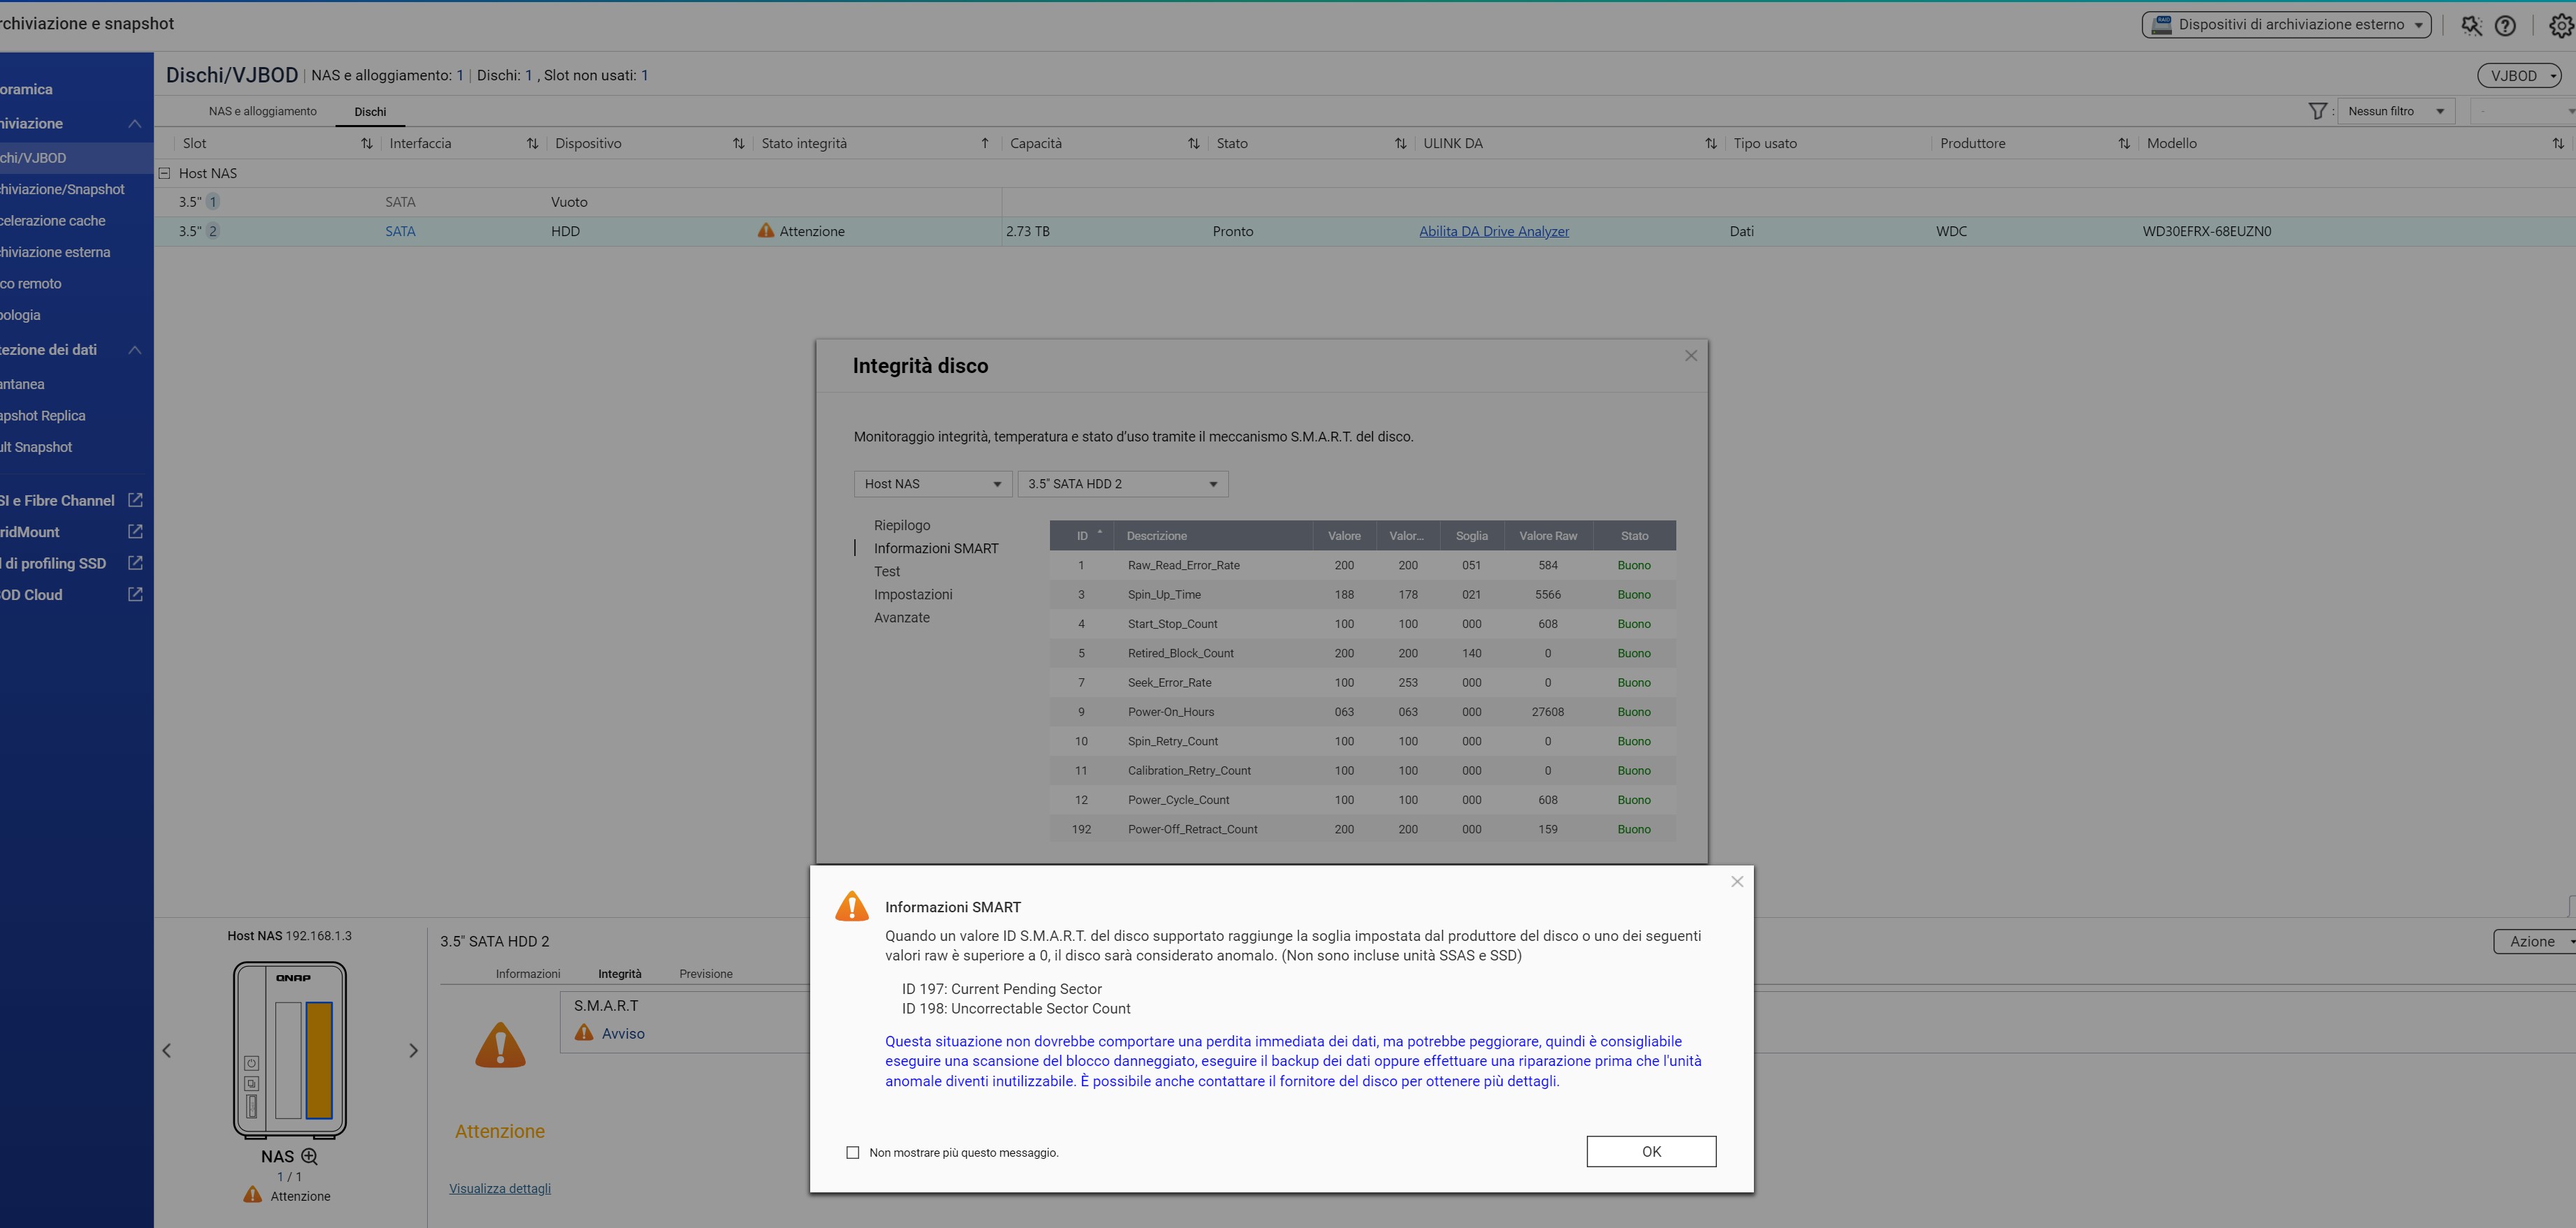This screenshot has width=2576, height=1228.
Task: Select the Riepilogo section in the disk dialog
Action: 901,525
